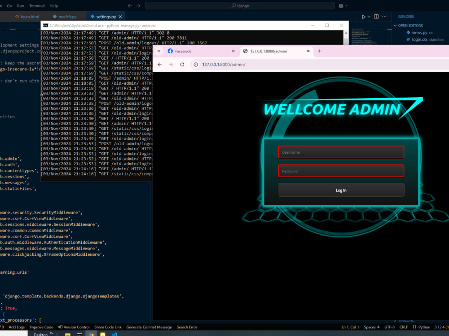Open the Copilot chat icon in the title bar
The width and height of the screenshot is (449, 336).
pos(341,6)
